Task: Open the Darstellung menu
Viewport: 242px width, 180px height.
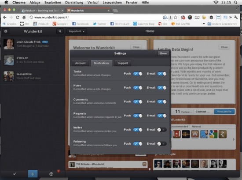Action: [x=74, y=3]
